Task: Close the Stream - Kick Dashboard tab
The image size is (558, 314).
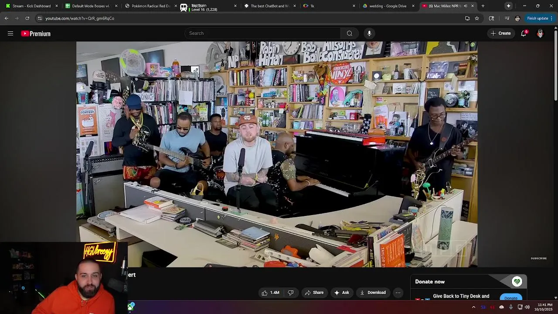Action: coord(57,6)
